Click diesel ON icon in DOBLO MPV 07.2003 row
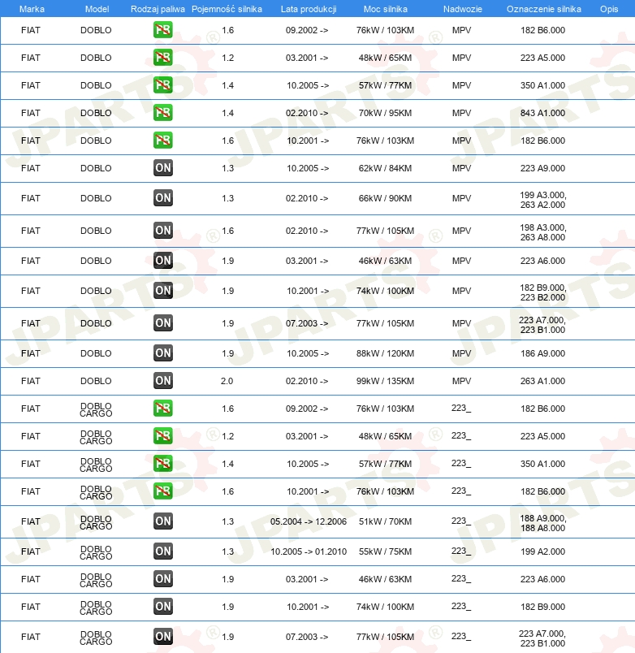Screen dimensions: 635x653 pyautogui.click(x=162, y=323)
